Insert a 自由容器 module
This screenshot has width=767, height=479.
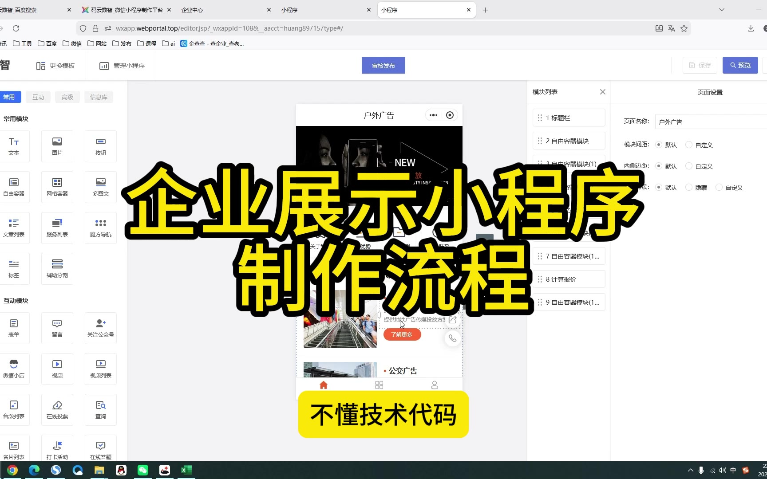tap(14, 187)
